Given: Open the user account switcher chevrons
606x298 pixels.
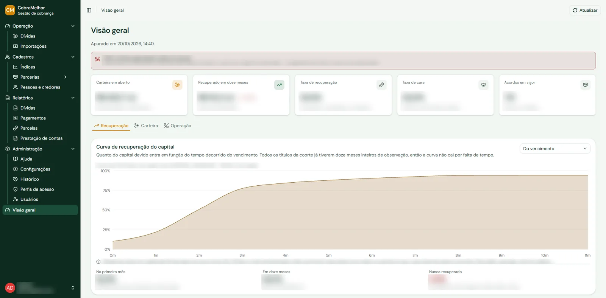Looking at the screenshot, I should [x=73, y=288].
